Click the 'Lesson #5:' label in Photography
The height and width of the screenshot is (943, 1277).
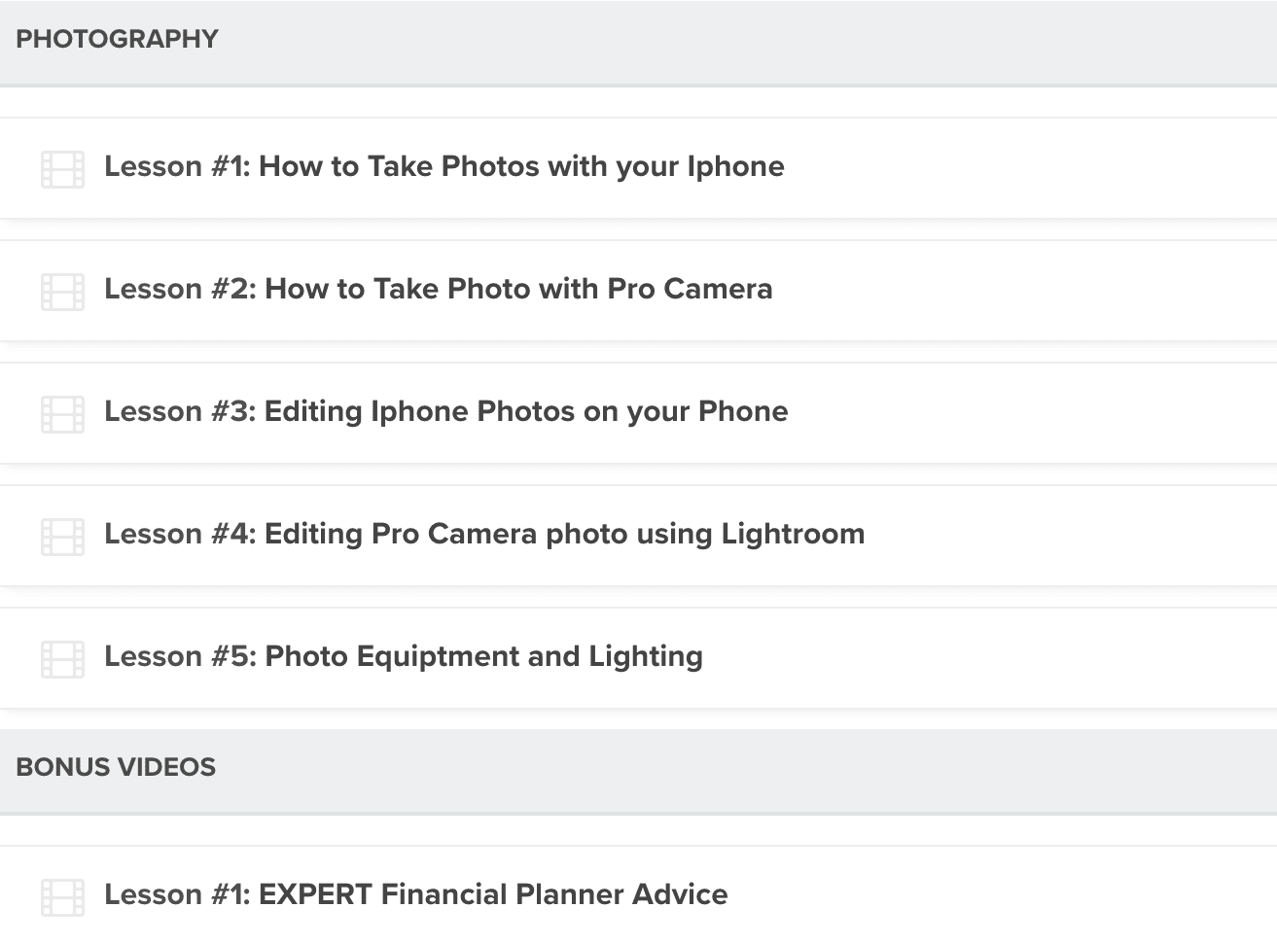pos(181,656)
